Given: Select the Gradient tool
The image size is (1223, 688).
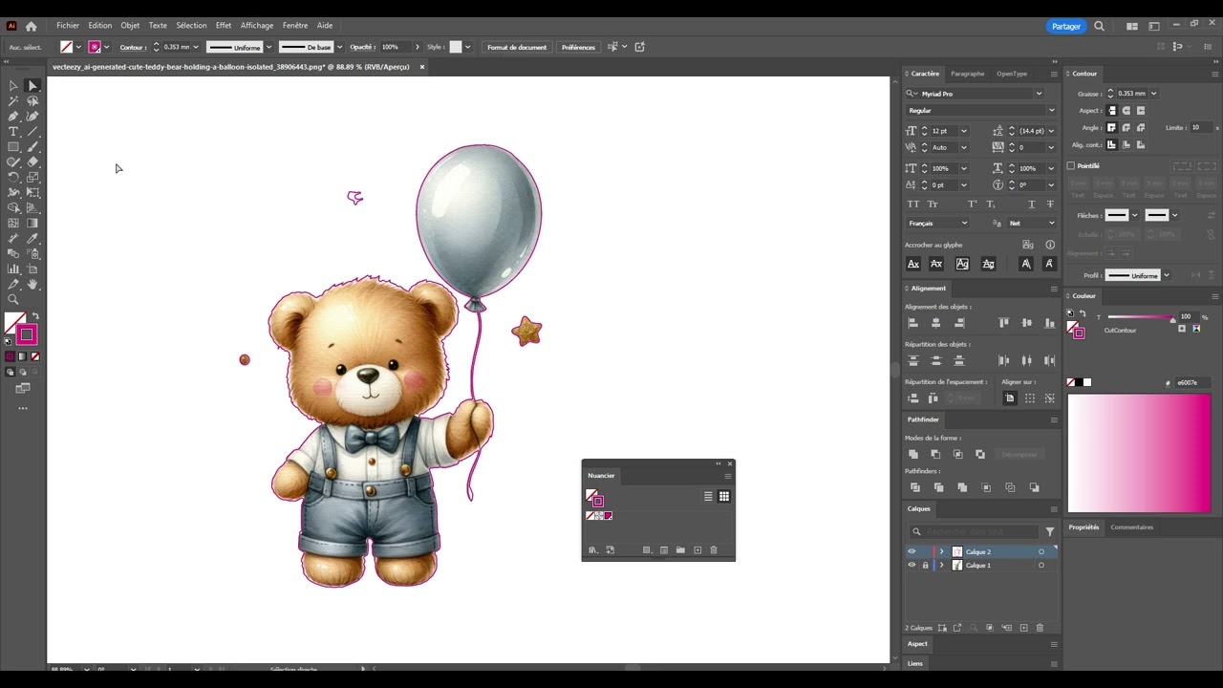Looking at the screenshot, I should coord(32,224).
